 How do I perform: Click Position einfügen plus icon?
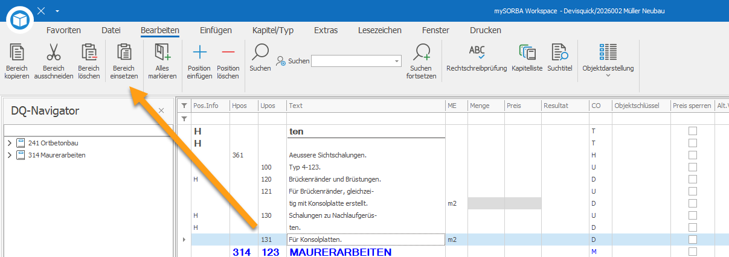[199, 52]
